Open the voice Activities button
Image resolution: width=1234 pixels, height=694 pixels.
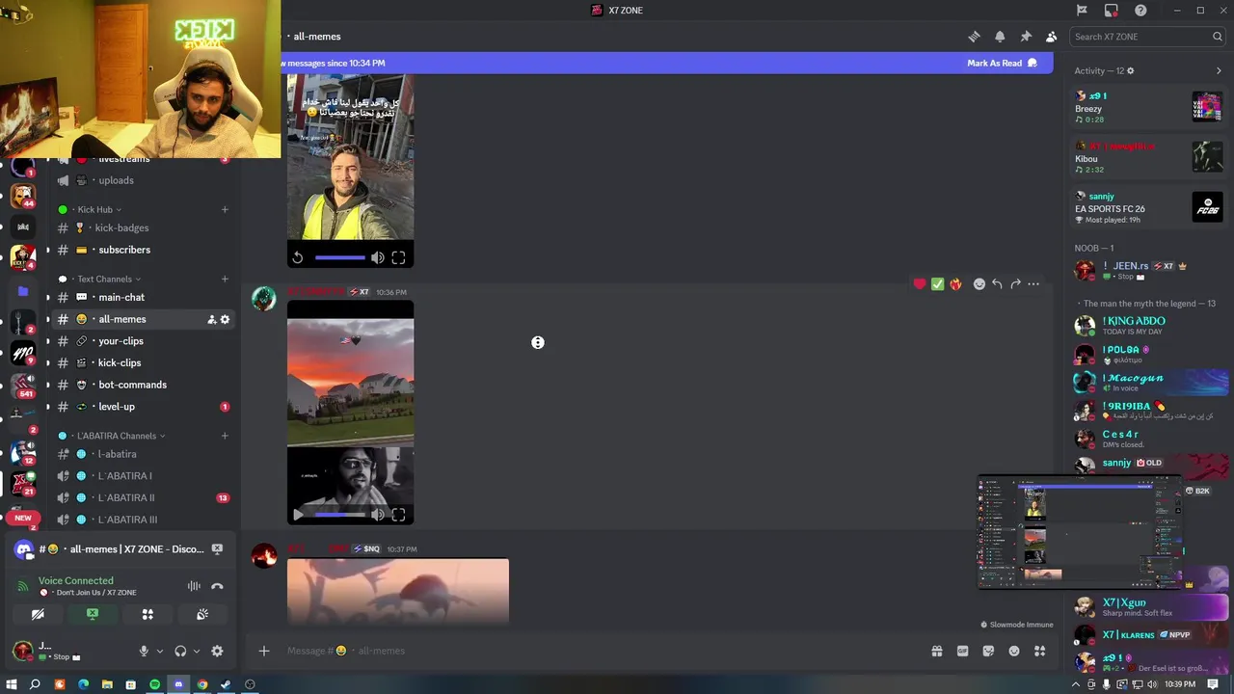click(148, 614)
